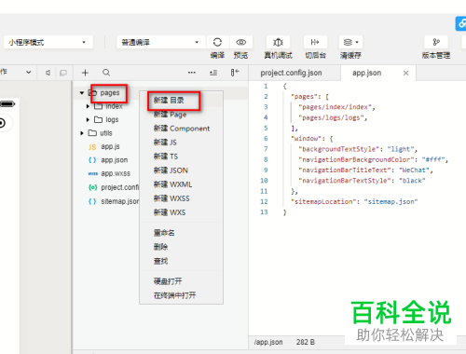Open real device debugging bug icon
Image resolution: width=466 pixels, height=354 pixels.
pos(278,42)
